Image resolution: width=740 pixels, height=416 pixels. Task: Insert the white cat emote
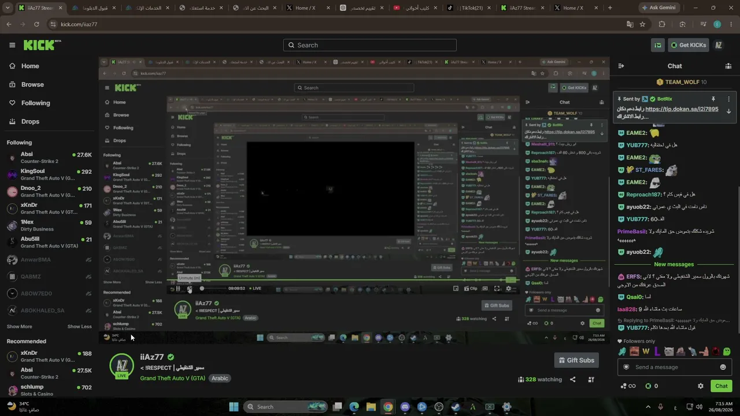(669, 351)
